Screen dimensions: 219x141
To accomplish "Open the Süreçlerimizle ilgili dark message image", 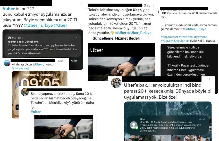I will pyautogui.click(x=189, y=60).
